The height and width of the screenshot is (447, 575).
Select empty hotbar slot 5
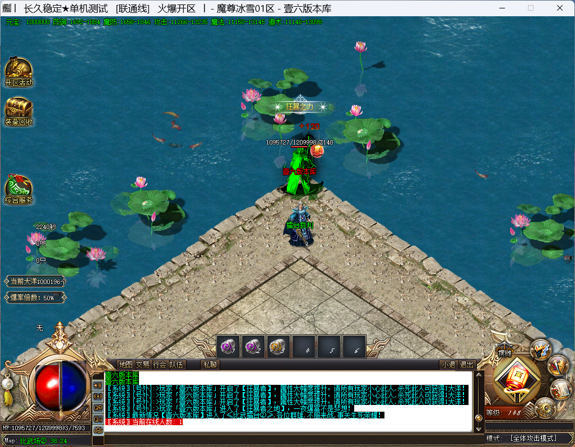(x=329, y=346)
